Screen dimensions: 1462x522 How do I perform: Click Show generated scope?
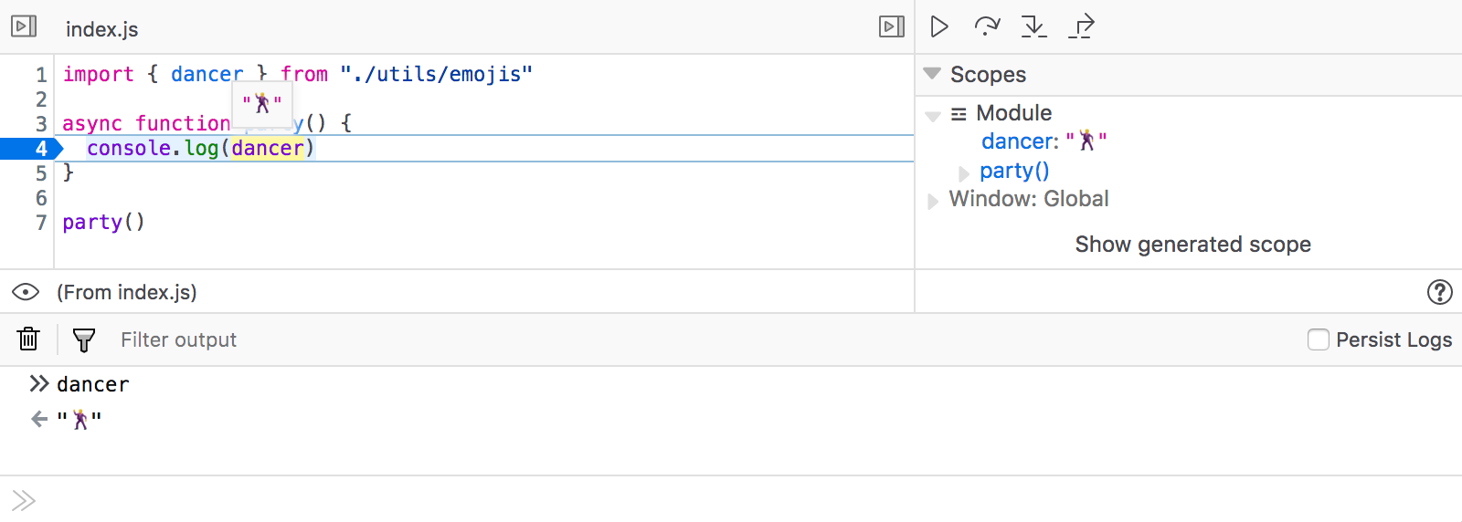click(1192, 245)
